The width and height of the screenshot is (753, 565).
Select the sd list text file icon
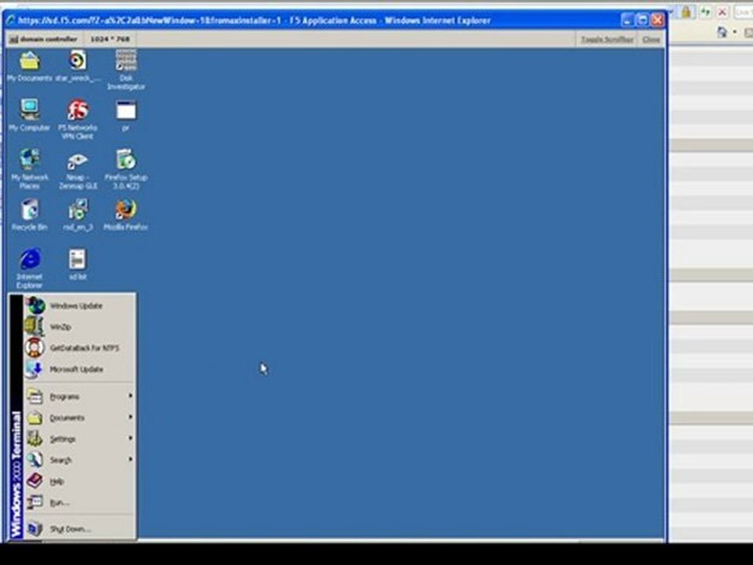pyautogui.click(x=78, y=264)
